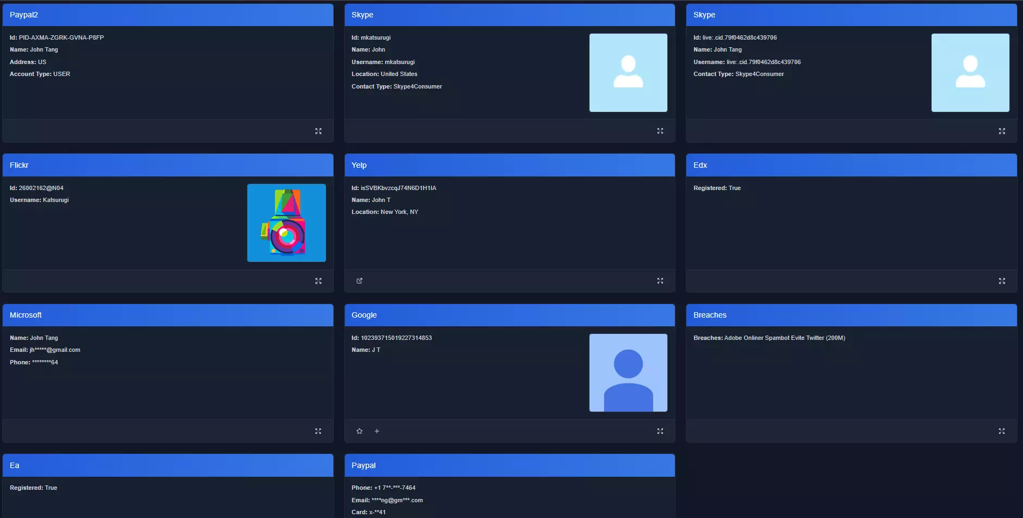
Task: Expand the Edx card
Action: [1002, 281]
